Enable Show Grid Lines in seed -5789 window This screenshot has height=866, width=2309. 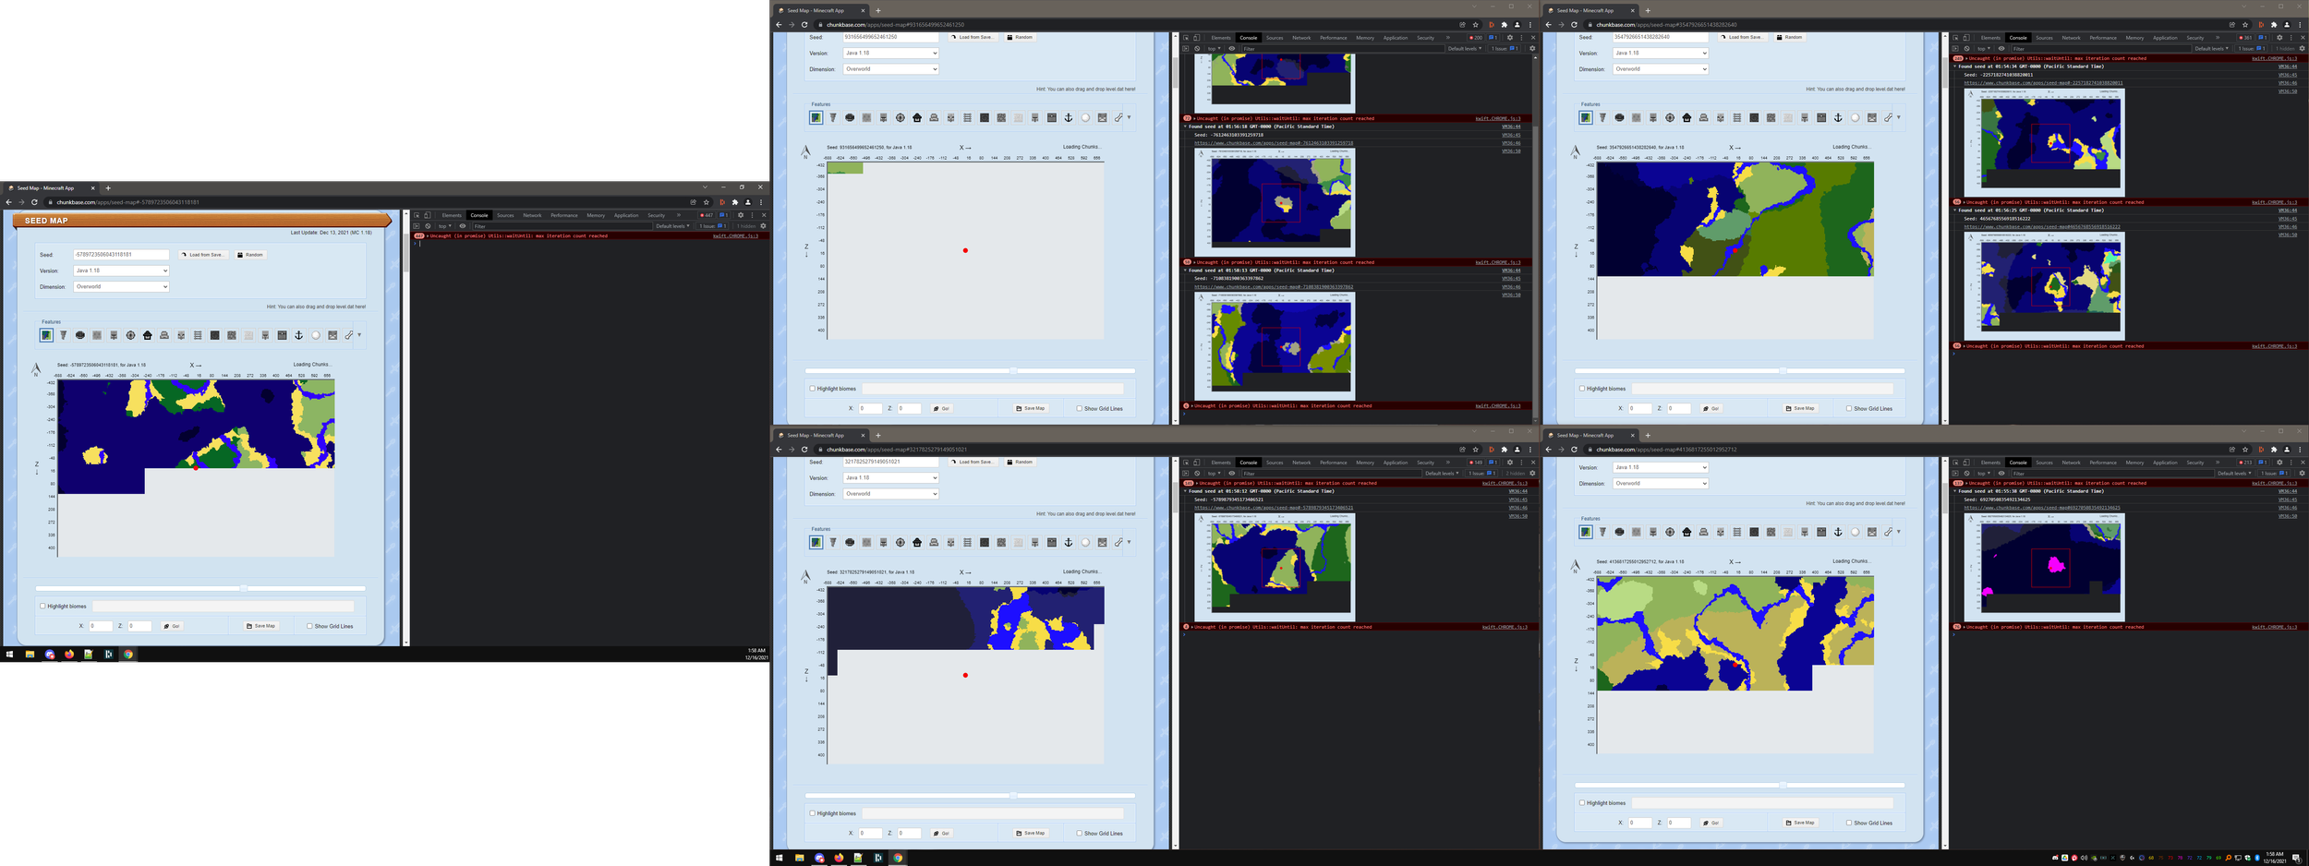click(309, 626)
